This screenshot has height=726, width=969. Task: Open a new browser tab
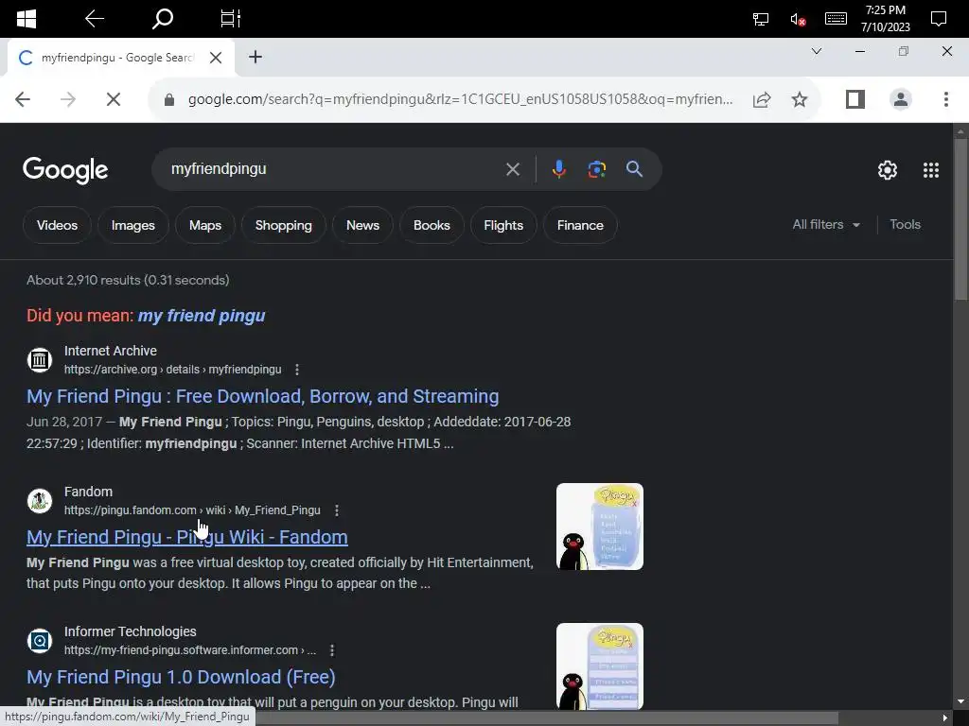(x=255, y=57)
